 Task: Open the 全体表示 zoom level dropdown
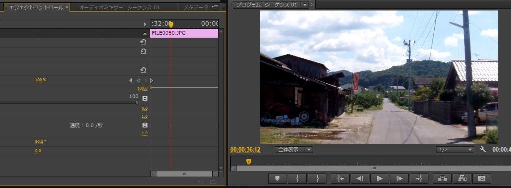tap(294, 150)
